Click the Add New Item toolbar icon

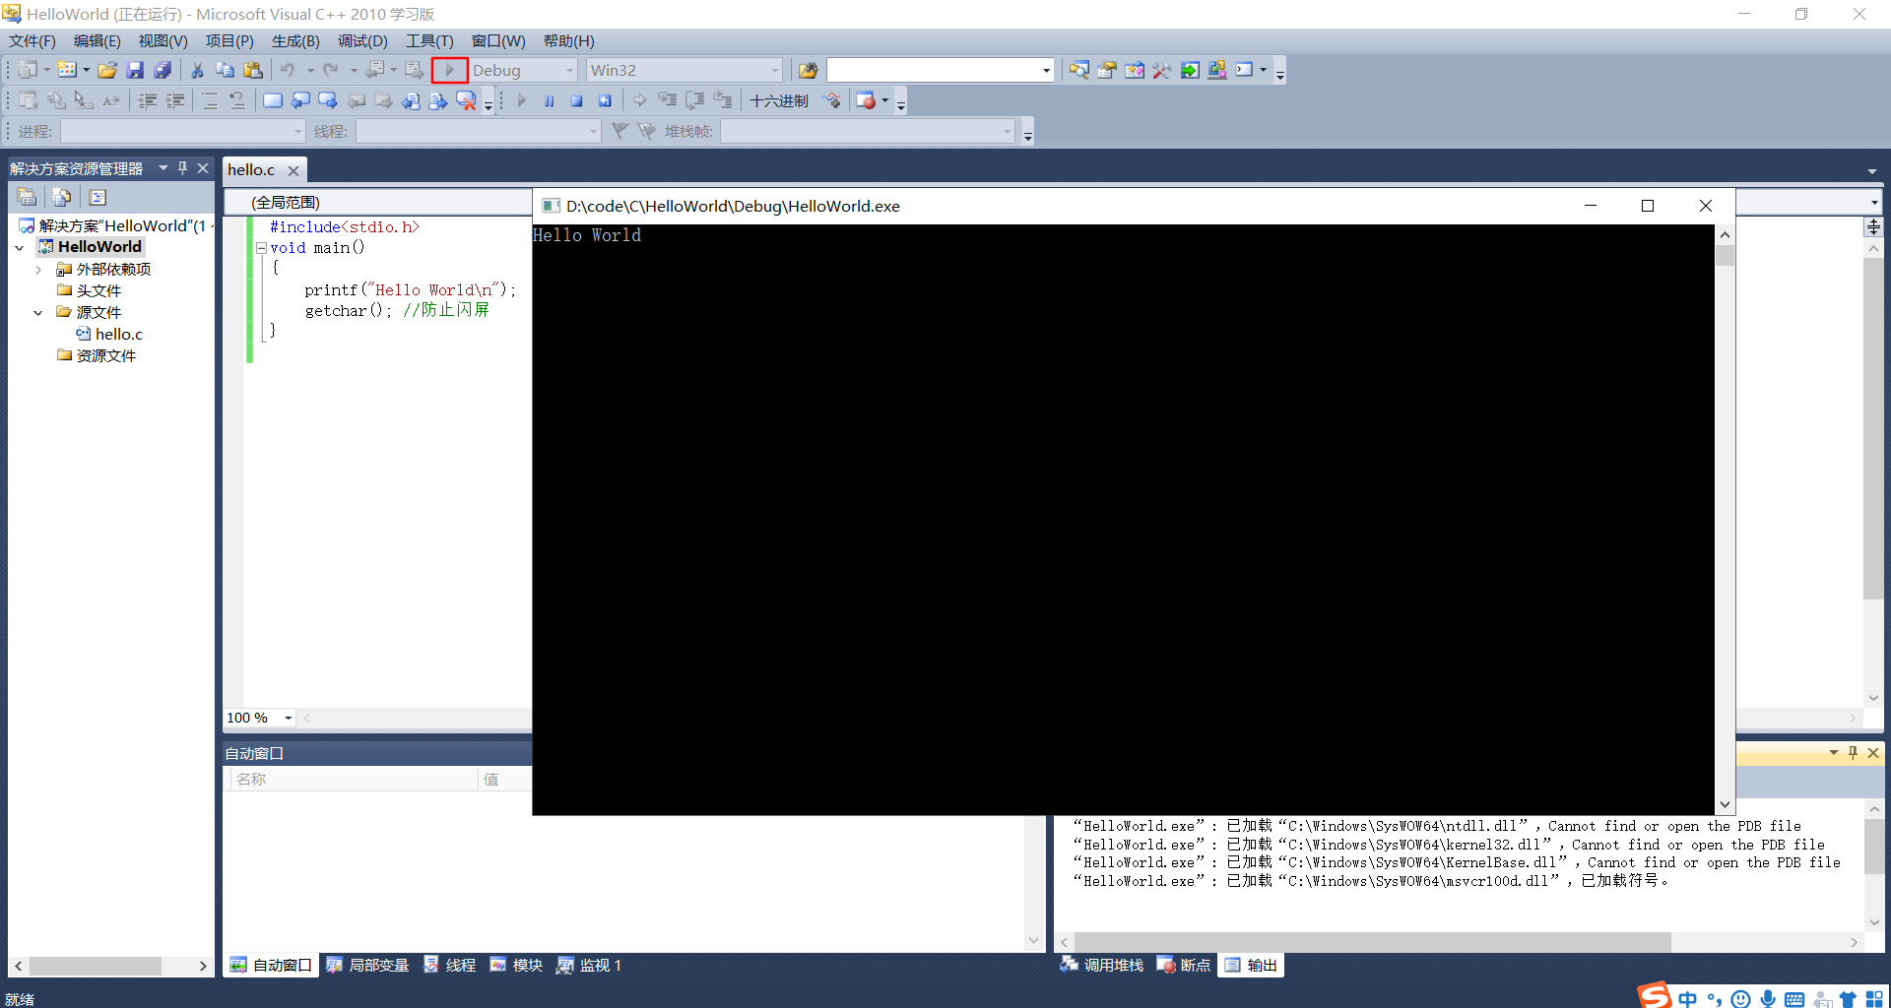[67, 70]
